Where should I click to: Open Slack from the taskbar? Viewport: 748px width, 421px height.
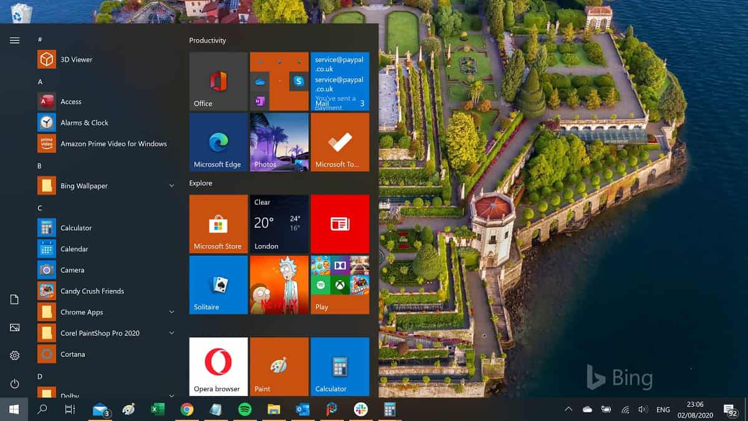pos(361,409)
